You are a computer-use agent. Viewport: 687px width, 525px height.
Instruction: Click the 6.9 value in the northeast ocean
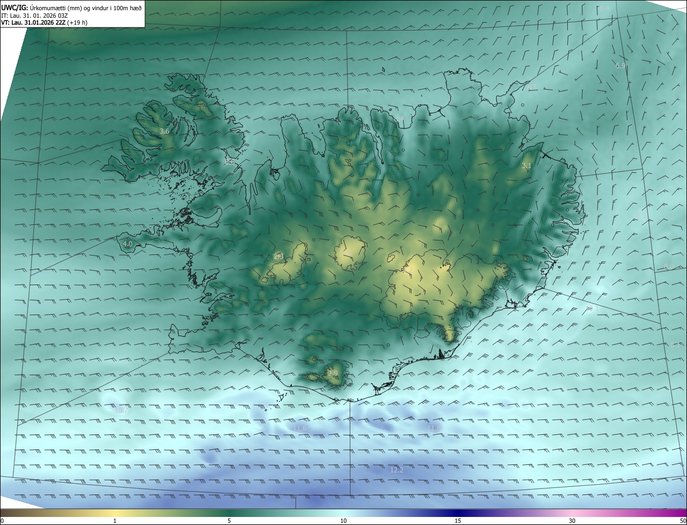[620, 65]
